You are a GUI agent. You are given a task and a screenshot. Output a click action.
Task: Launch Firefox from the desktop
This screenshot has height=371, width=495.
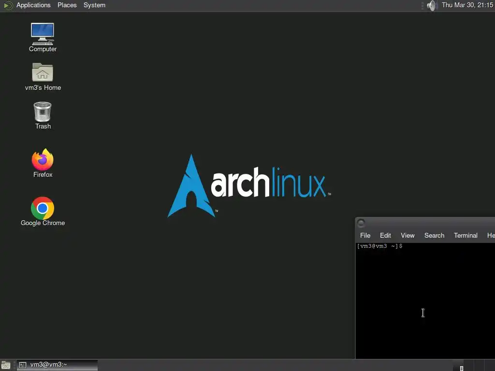[43, 163]
